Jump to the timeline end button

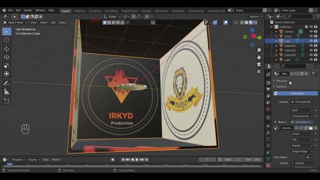point(146,159)
